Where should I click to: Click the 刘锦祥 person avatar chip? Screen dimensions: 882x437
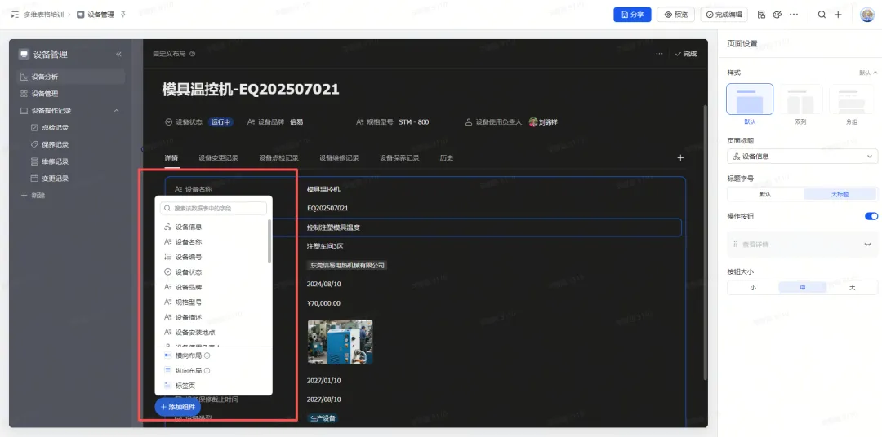click(543, 122)
